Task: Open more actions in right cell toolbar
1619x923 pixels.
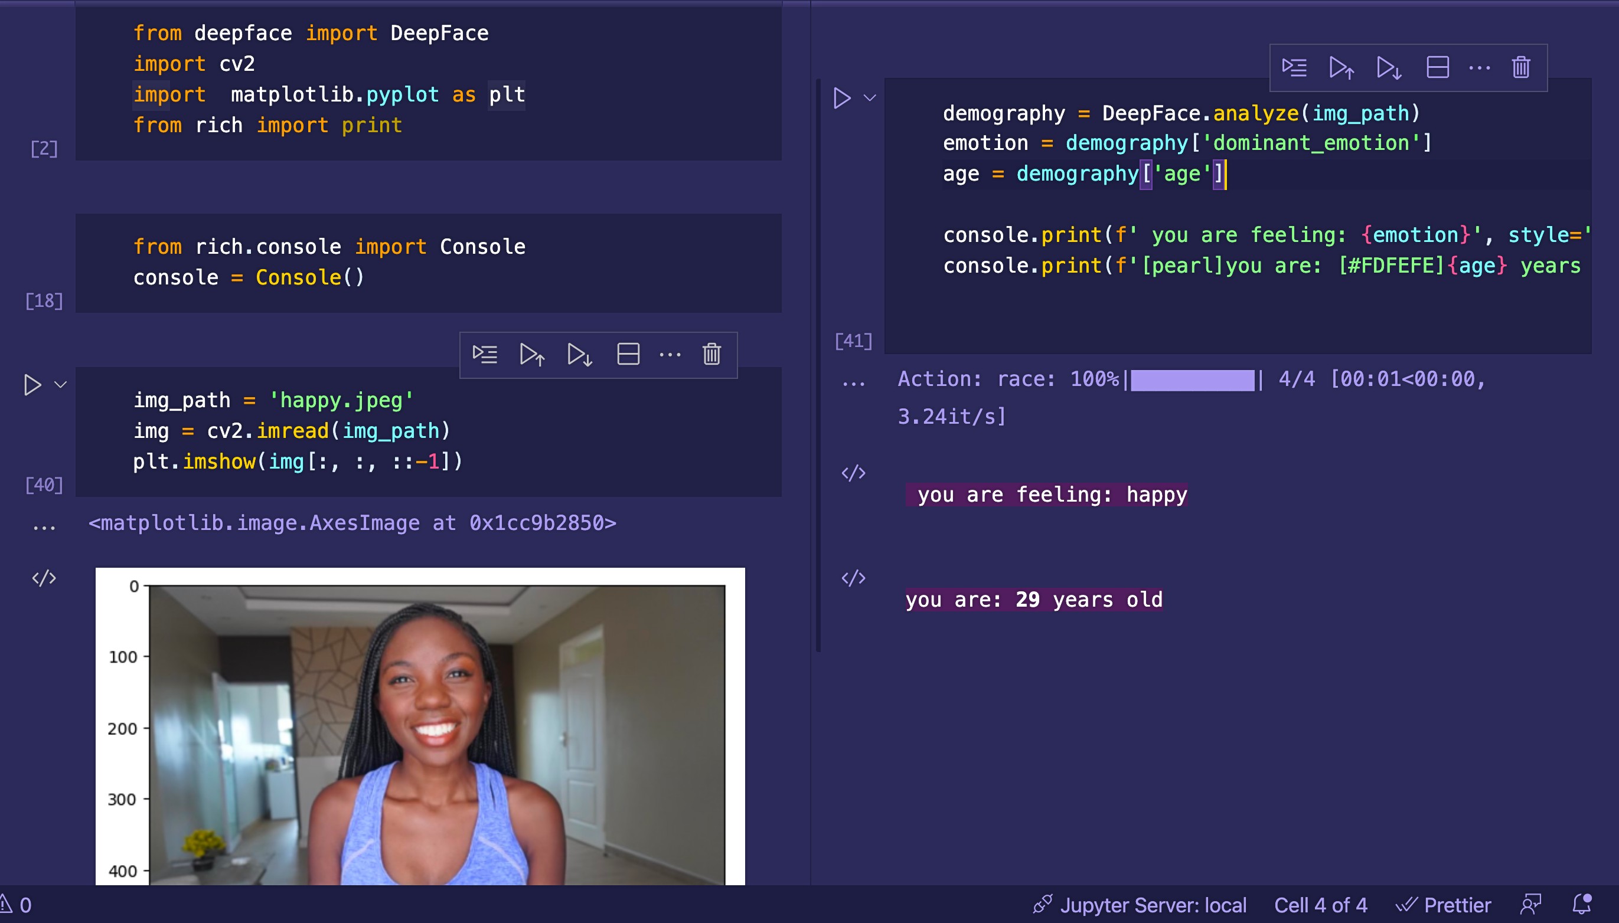Action: coord(1479,67)
